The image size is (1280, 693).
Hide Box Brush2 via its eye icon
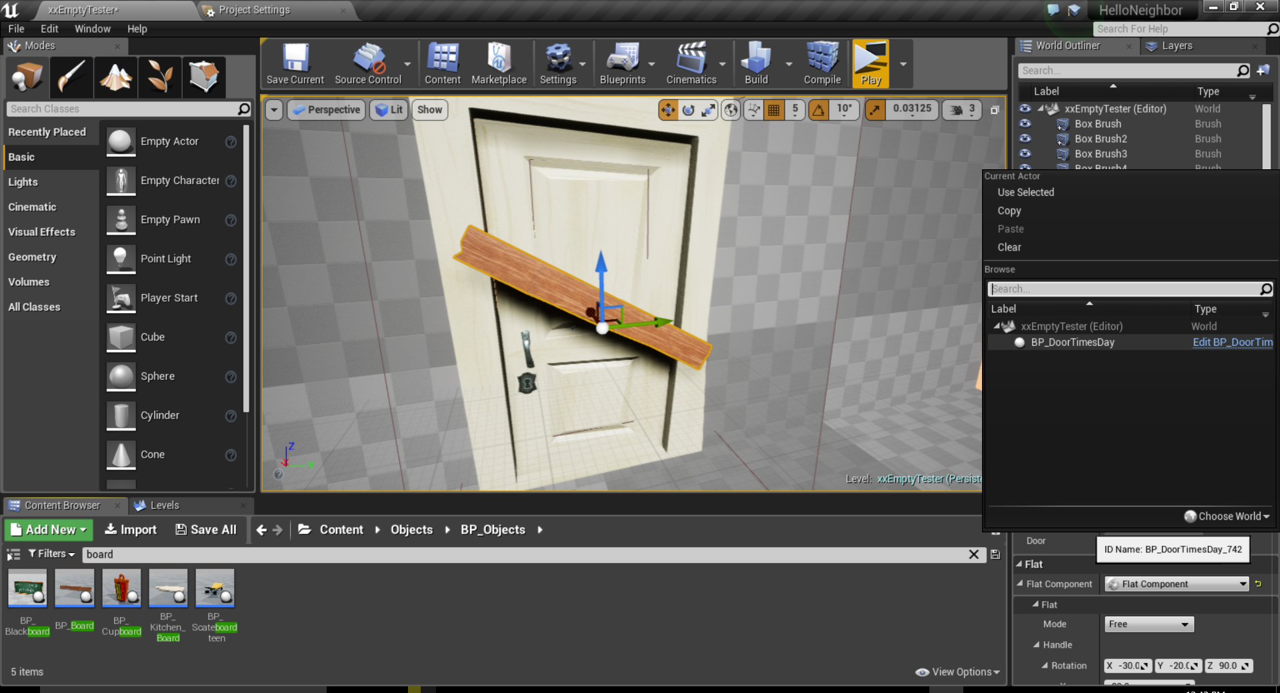click(x=1025, y=139)
